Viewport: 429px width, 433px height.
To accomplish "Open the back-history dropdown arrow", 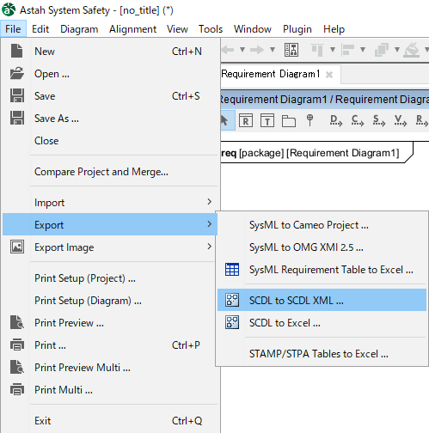I will coord(242,50).
